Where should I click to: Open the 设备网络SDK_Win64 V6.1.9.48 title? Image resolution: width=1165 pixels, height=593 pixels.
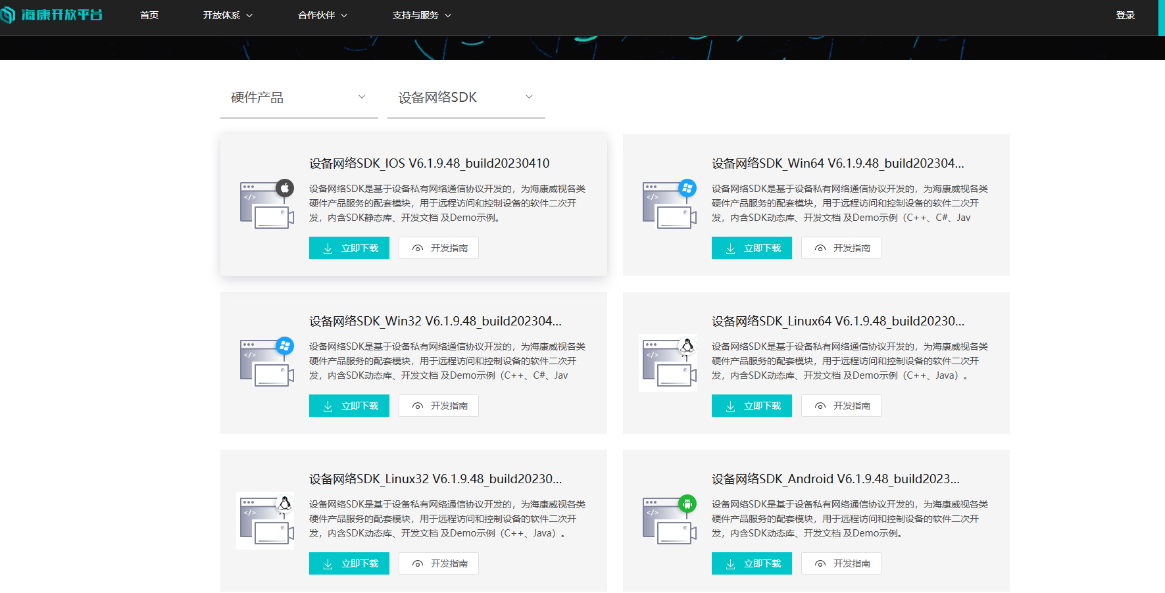click(837, 163)
